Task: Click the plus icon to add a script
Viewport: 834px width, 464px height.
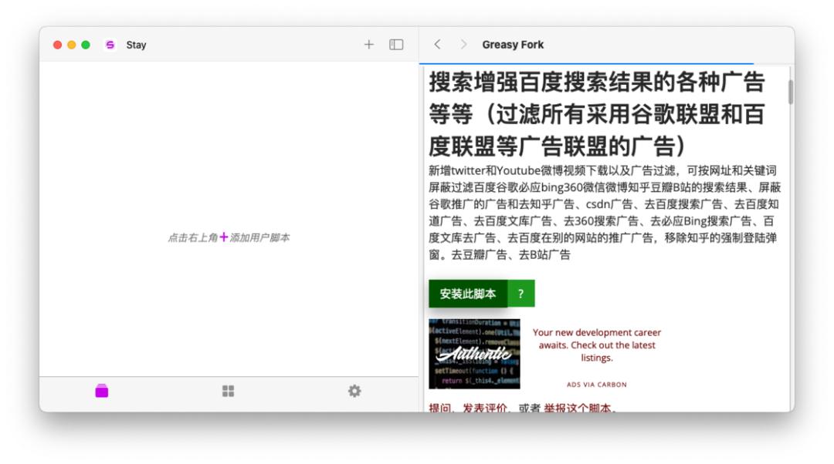Action: [368, 45]
